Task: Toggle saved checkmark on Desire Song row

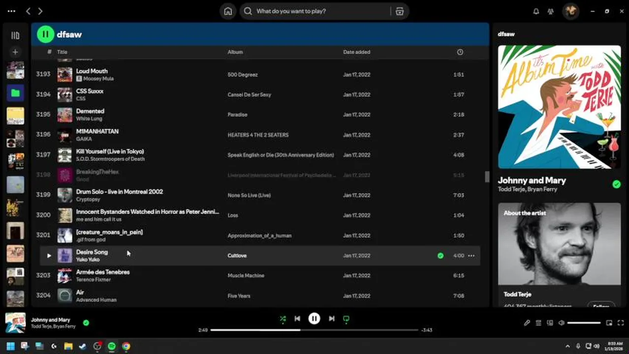Action: point(440,256)
